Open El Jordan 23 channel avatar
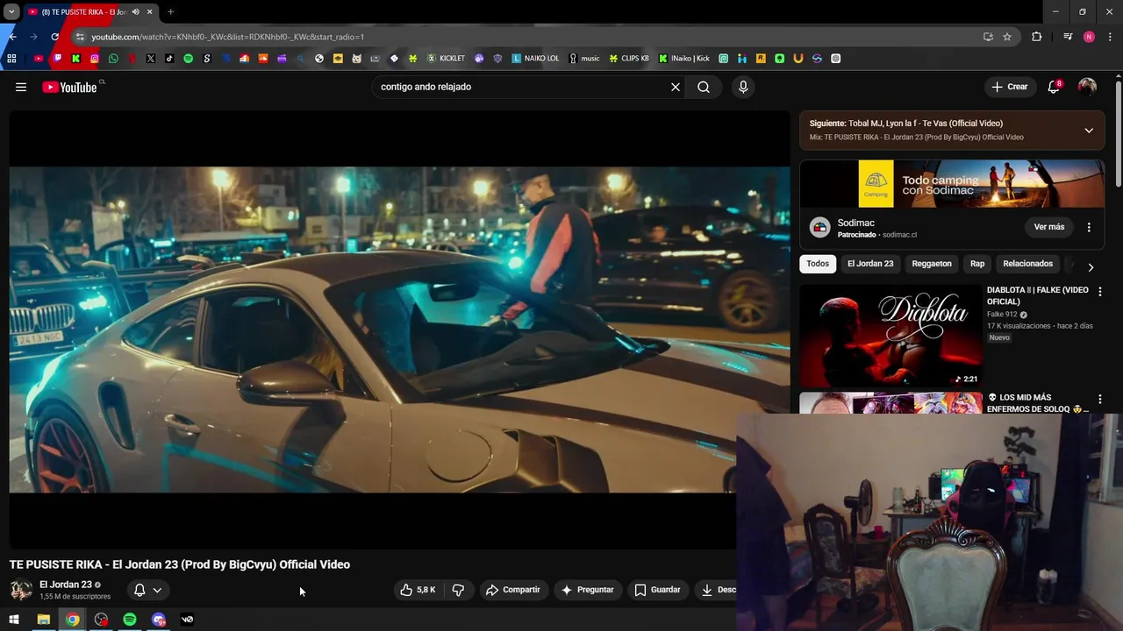 pyautogui.click(x=21, y=590)
